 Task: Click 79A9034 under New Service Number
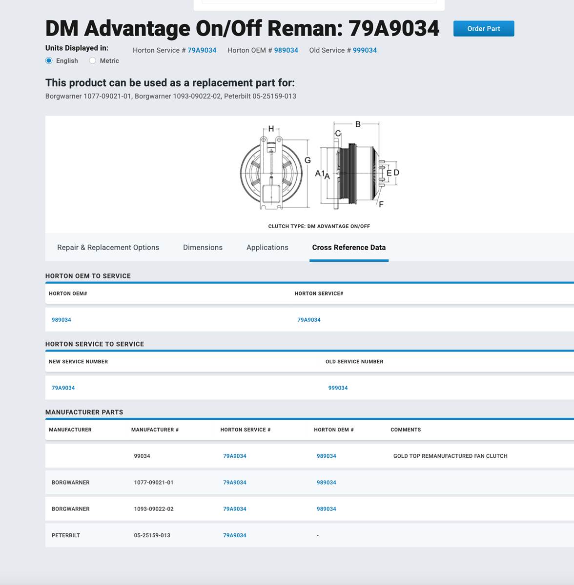63,388
